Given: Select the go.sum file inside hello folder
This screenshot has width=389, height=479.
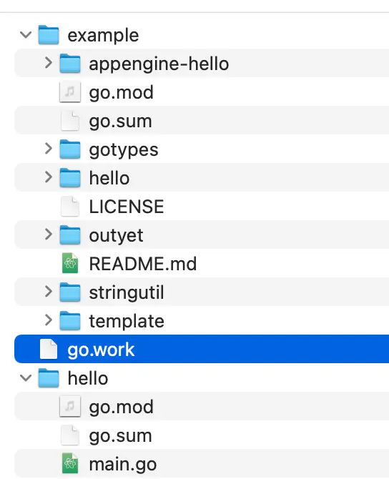Looking at the screenshot, I should (202, 435).
